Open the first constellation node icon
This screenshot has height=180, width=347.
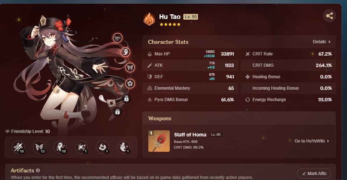[x=118, y=38]
